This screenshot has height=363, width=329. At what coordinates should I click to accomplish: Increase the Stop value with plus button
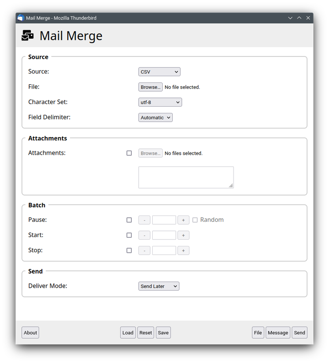coord(184,250)
